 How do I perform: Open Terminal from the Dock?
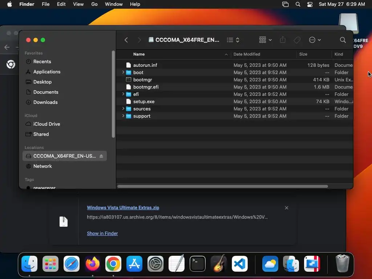[x=197, y=264]
